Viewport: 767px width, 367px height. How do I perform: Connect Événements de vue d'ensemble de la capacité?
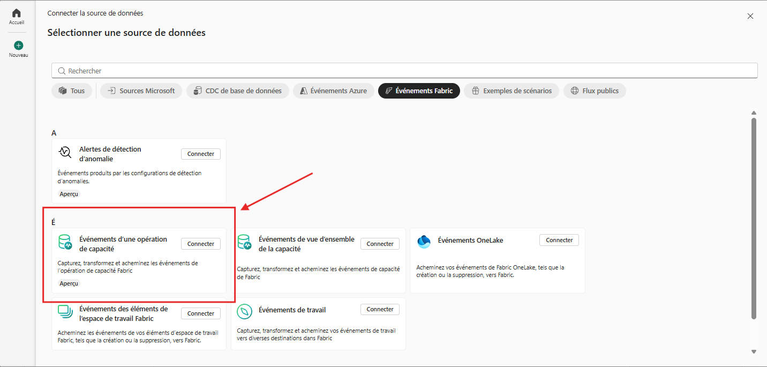[x=380, y=244]
